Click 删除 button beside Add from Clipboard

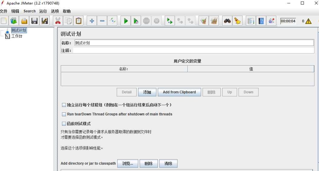point(211,92)
